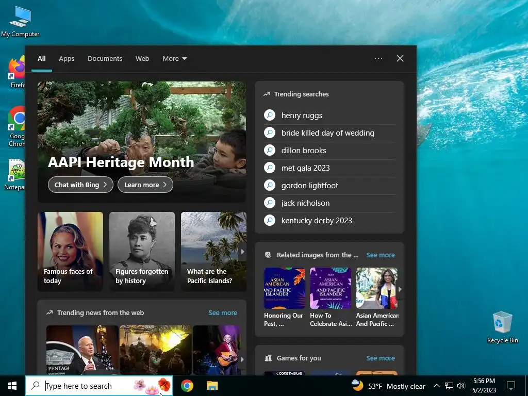
Task: Open the Famous faces of today card
Action: click(x=70, y=251)
